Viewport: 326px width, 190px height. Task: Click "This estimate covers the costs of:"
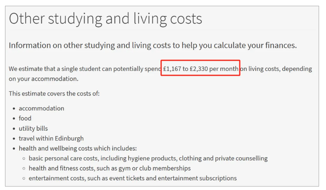(x=54, y=94)
